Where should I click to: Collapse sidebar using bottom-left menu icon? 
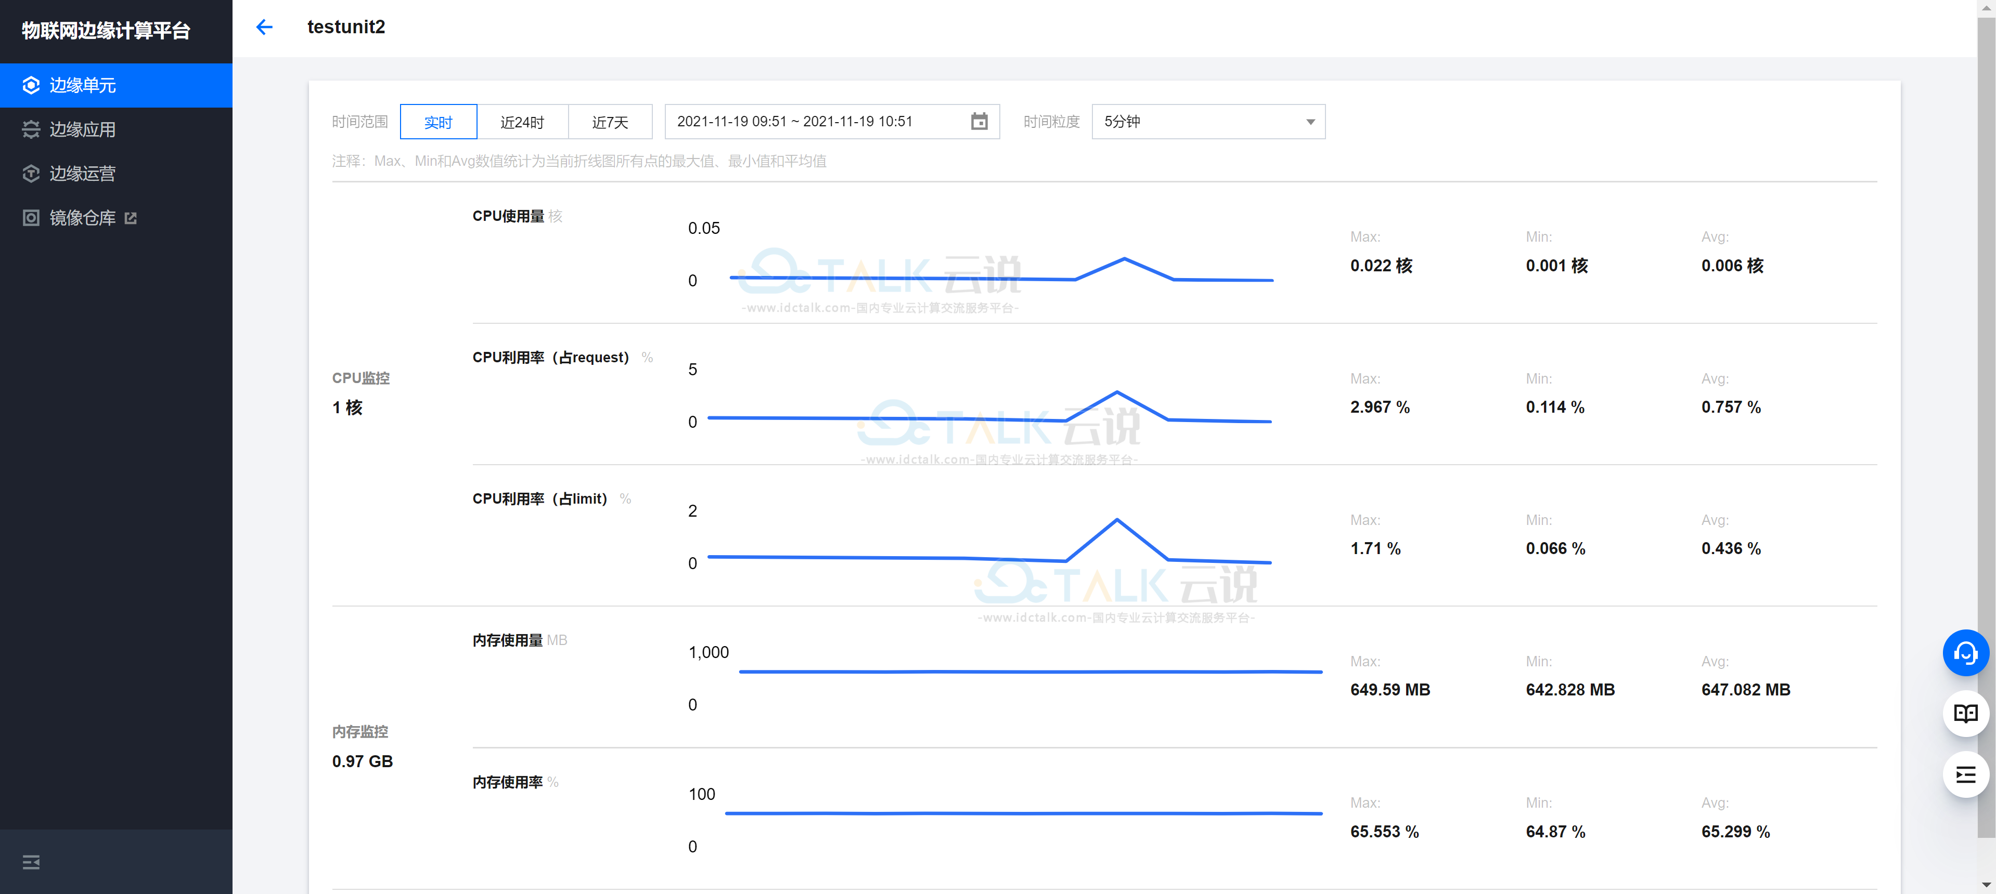coord(31,862)
